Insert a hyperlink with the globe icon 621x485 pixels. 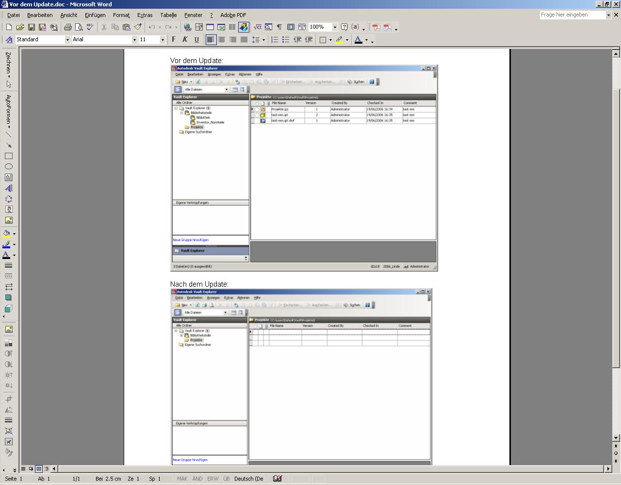187,27
